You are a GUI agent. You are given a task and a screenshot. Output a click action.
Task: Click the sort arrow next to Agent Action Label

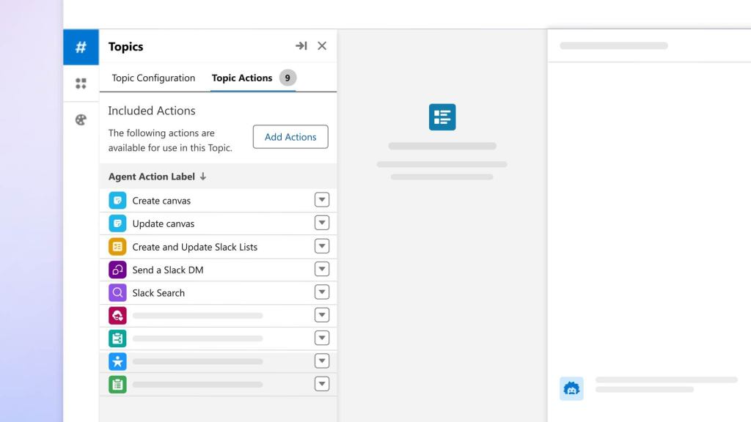(203, 177)
